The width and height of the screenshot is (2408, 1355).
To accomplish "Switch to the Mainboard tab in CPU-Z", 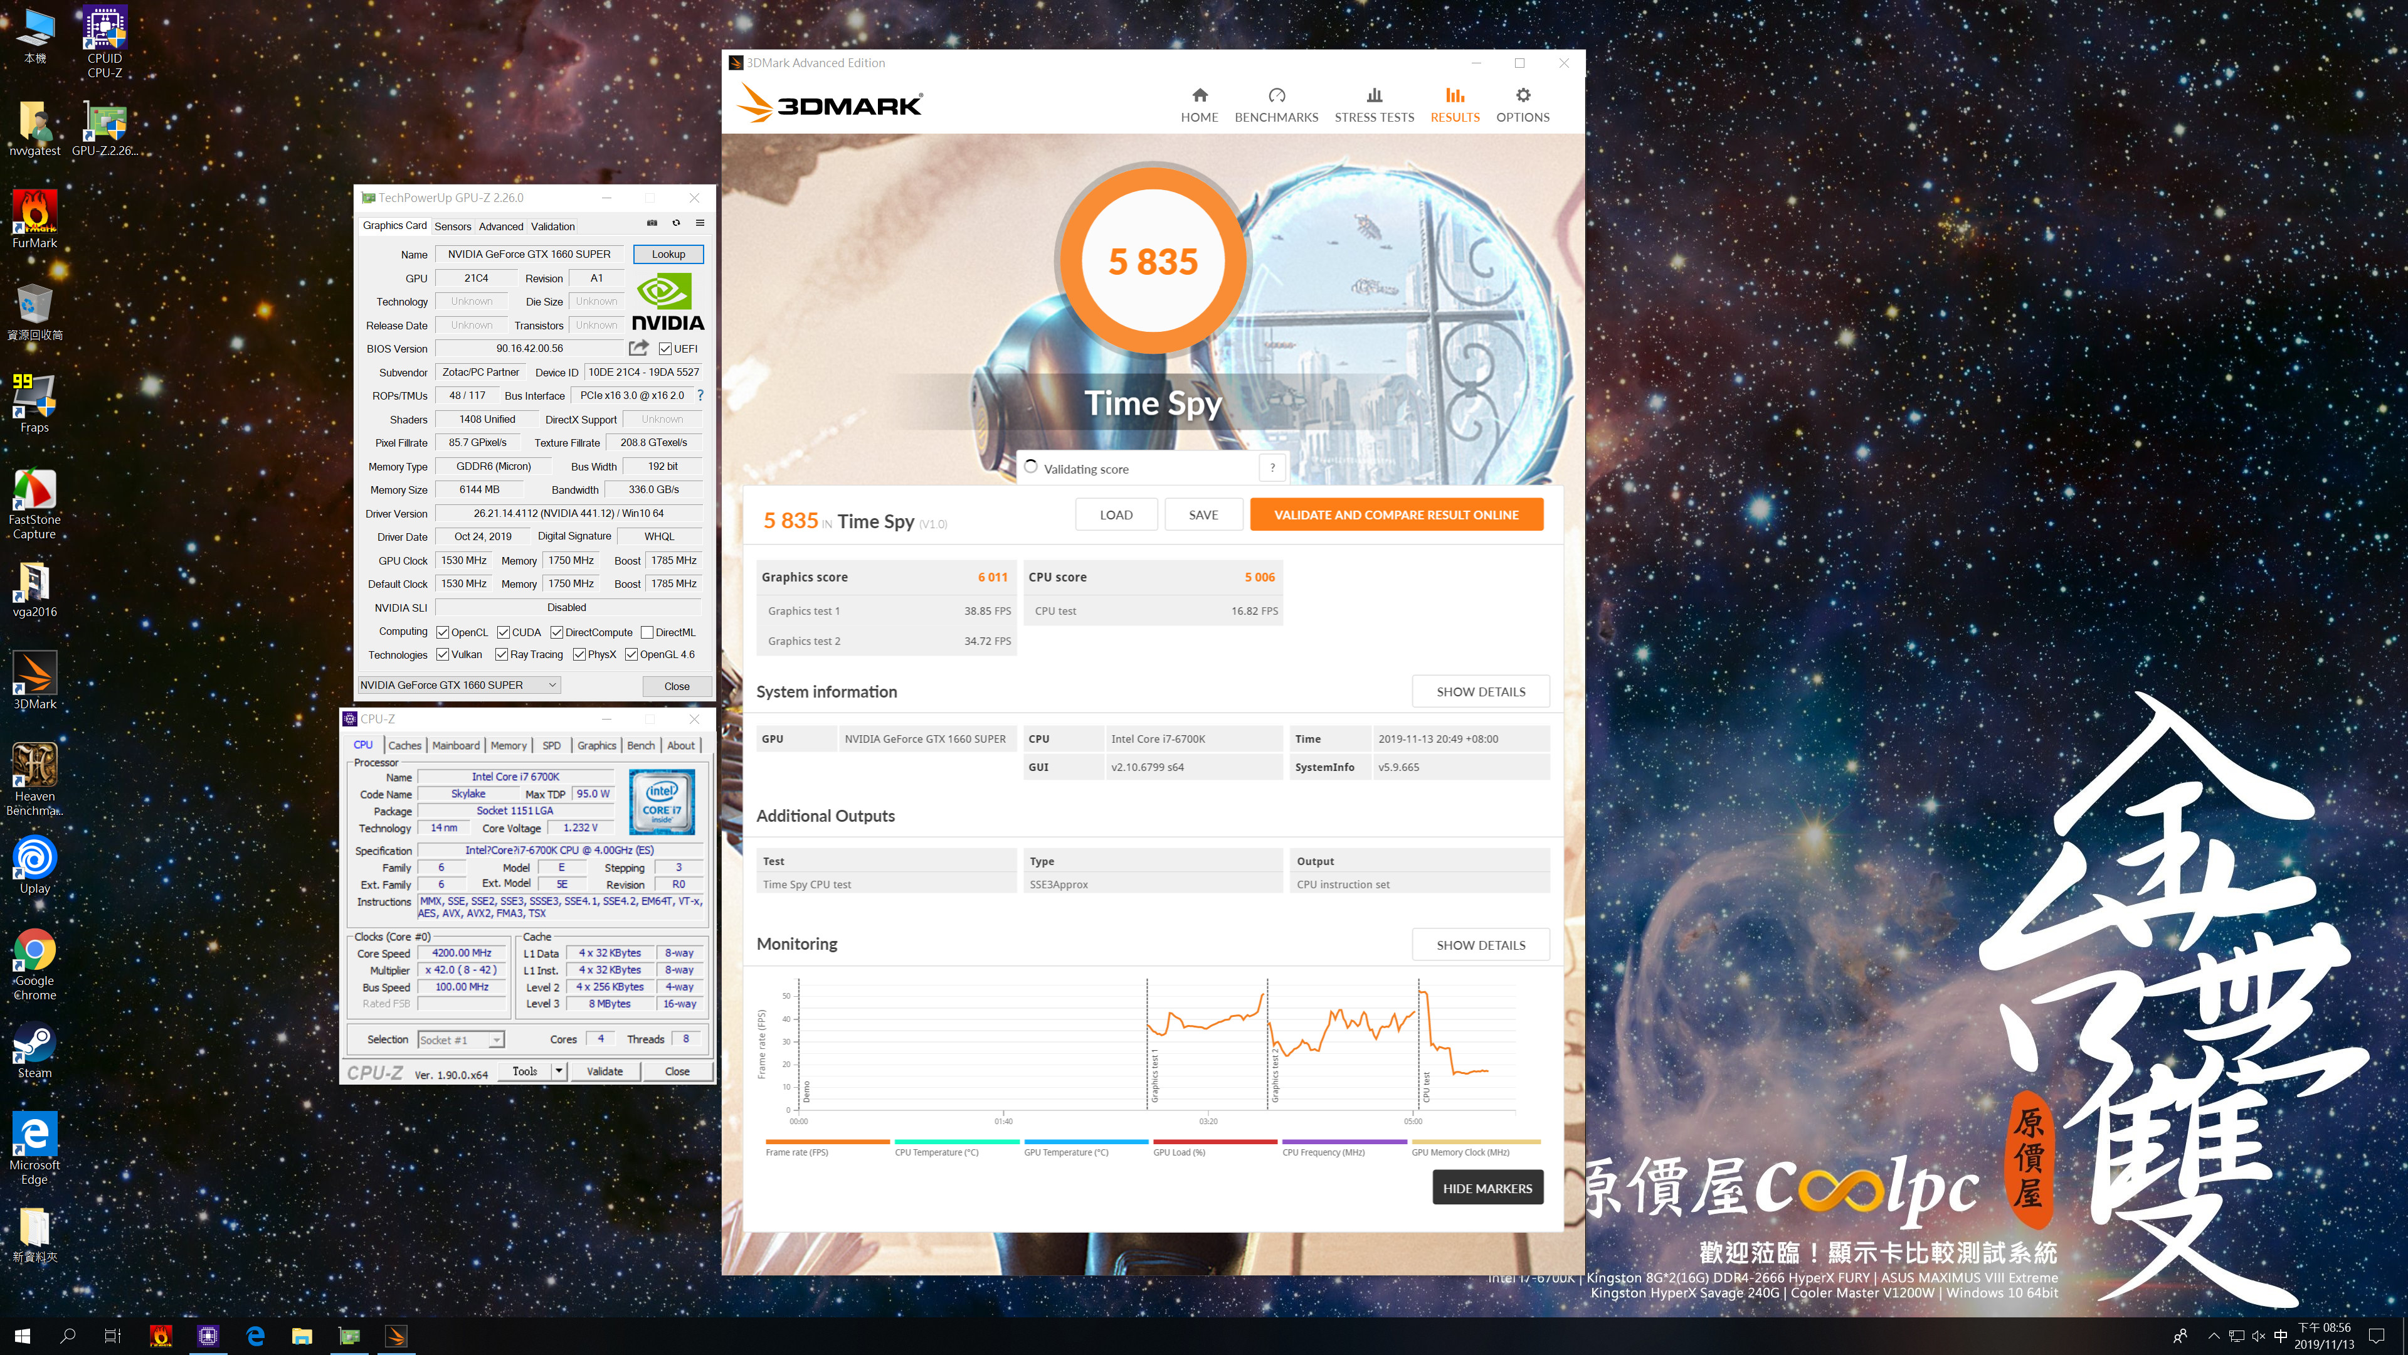I will tap(455, 745).
